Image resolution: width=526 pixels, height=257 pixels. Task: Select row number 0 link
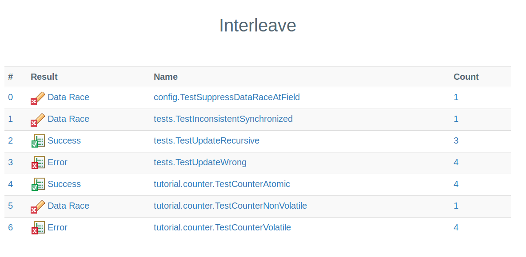pyautogui.click(x=11, y=97)
